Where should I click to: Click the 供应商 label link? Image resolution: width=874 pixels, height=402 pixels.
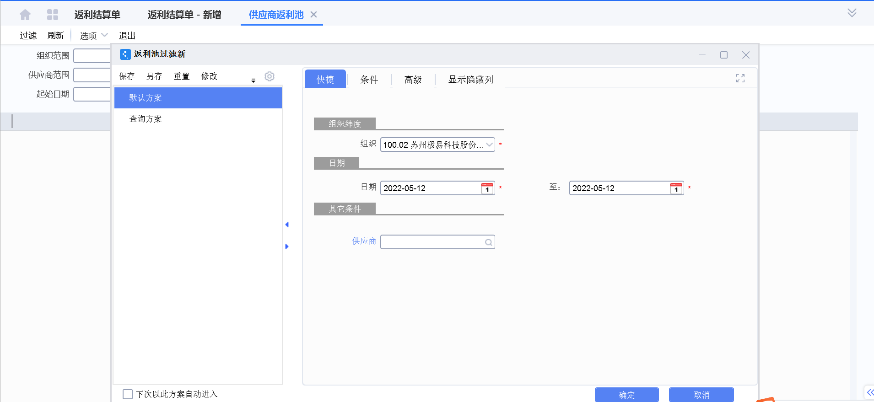point(364,241)
